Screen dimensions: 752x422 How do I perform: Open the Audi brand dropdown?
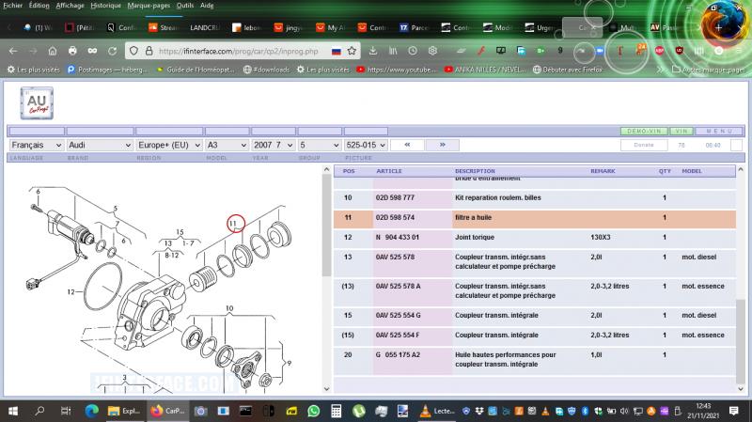click(100, 145)
